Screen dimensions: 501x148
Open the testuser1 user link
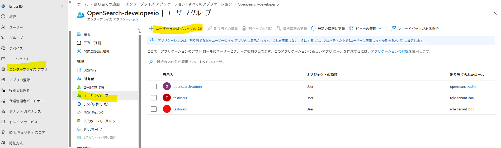[x=180, y=98]
